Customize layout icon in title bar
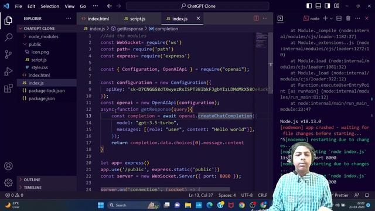Image resolution: width=375 pixels, height=211 pixels. click(x=337, y=6)
